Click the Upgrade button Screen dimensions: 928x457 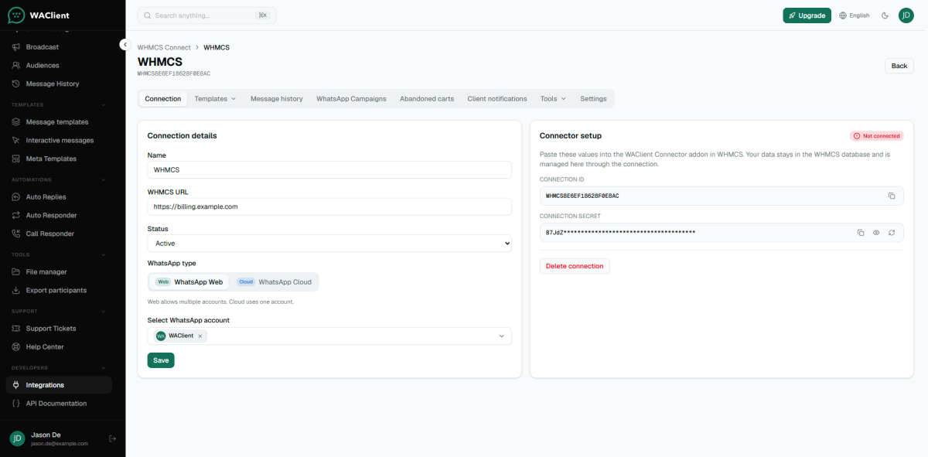point(807,15)
